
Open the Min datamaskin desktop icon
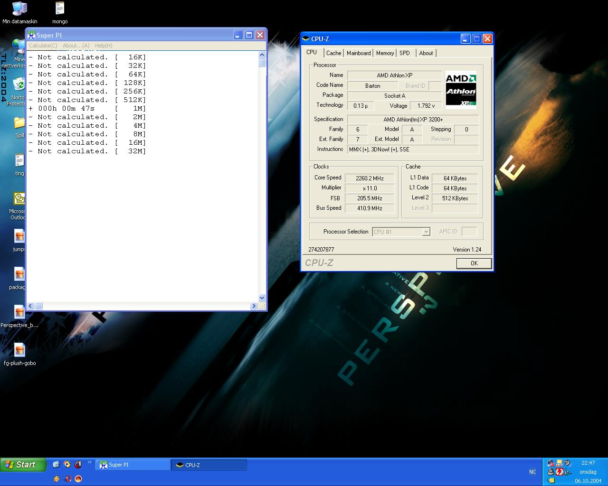point(19,13)
